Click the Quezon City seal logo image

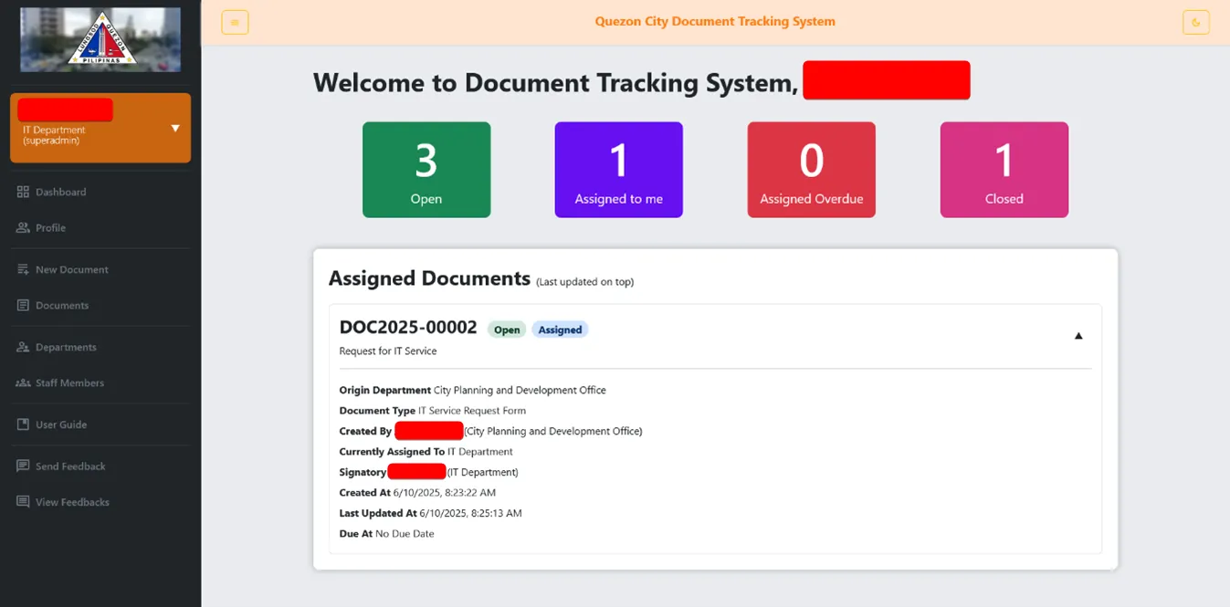click(100, 39)
